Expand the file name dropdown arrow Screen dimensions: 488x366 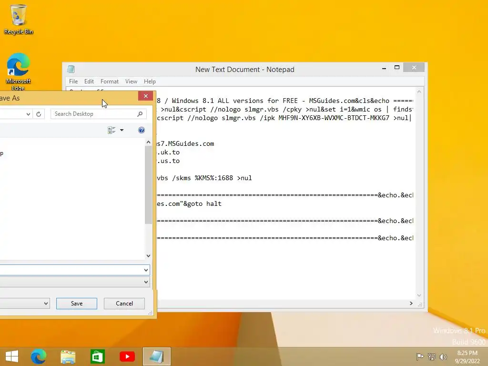point(146,270)
